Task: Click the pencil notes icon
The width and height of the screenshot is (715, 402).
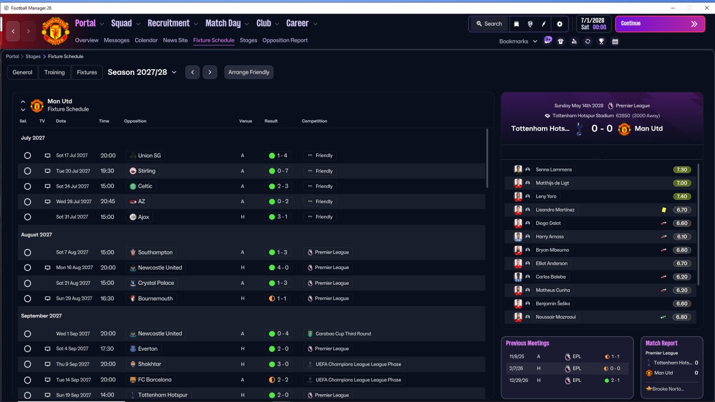Action: (544, 24)
